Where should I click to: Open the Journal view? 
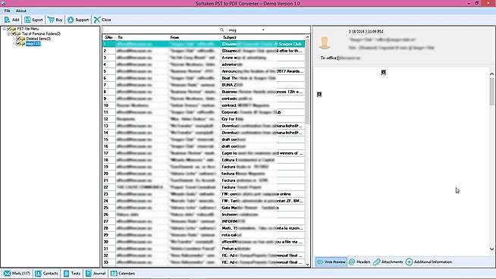coord(96,273)
